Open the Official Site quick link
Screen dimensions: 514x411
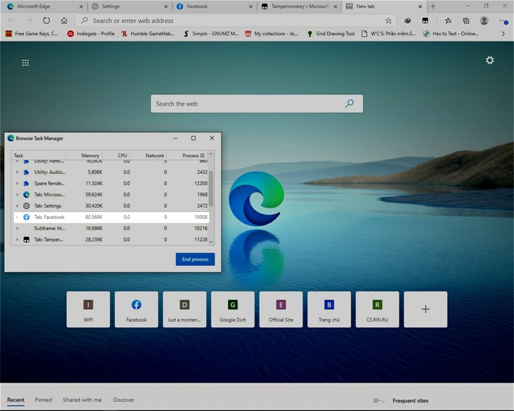pyautogui.click(x=281, y=310)
